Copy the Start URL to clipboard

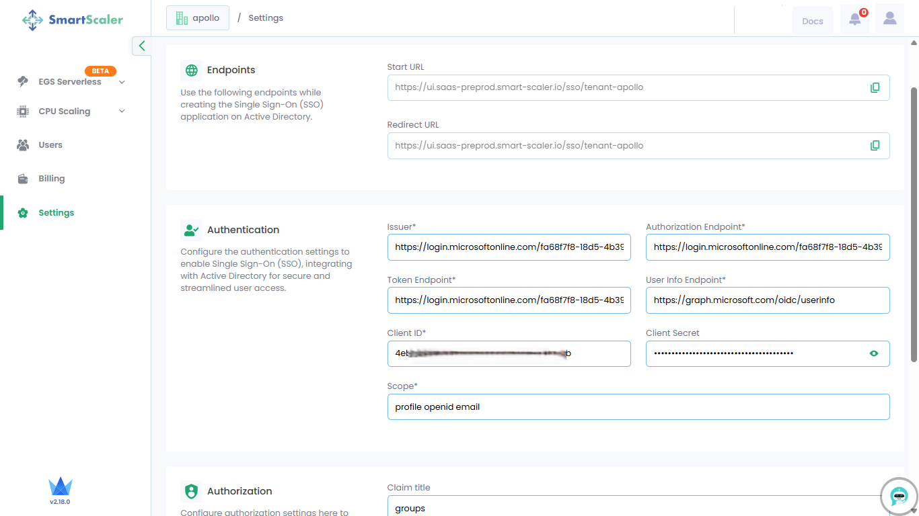coord(875,87)
